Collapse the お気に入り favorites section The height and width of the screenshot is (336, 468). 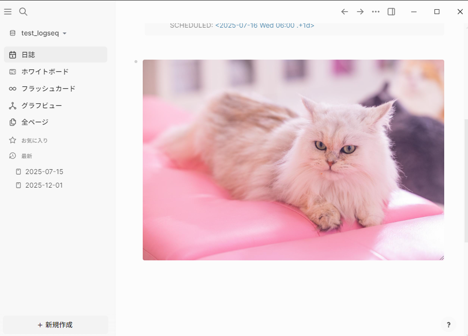pyautogui.click(x=34, y=141)
